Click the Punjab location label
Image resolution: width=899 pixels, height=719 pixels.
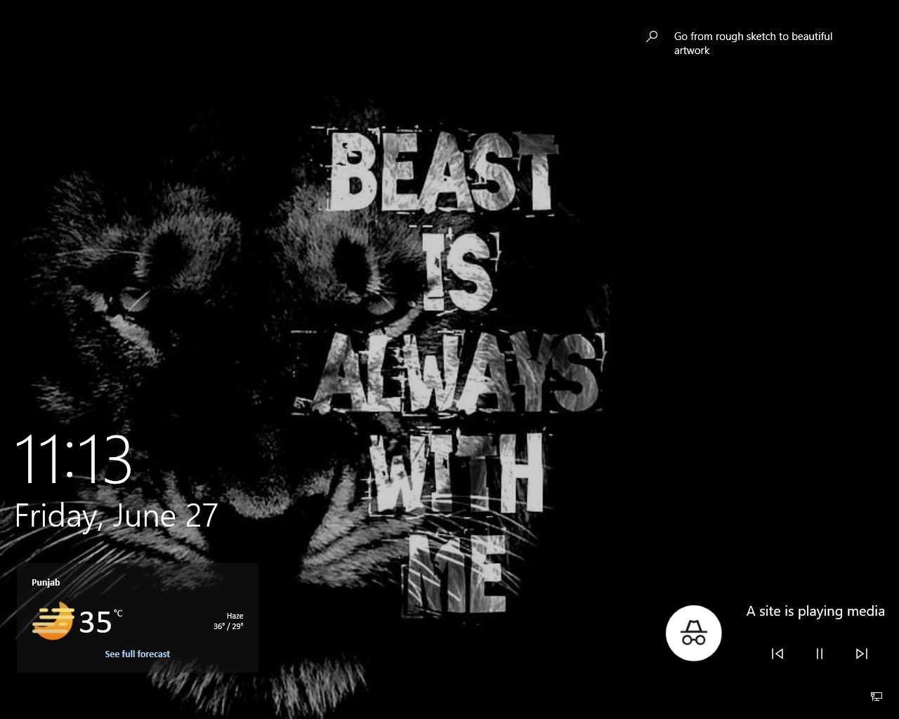coord(46,582)
